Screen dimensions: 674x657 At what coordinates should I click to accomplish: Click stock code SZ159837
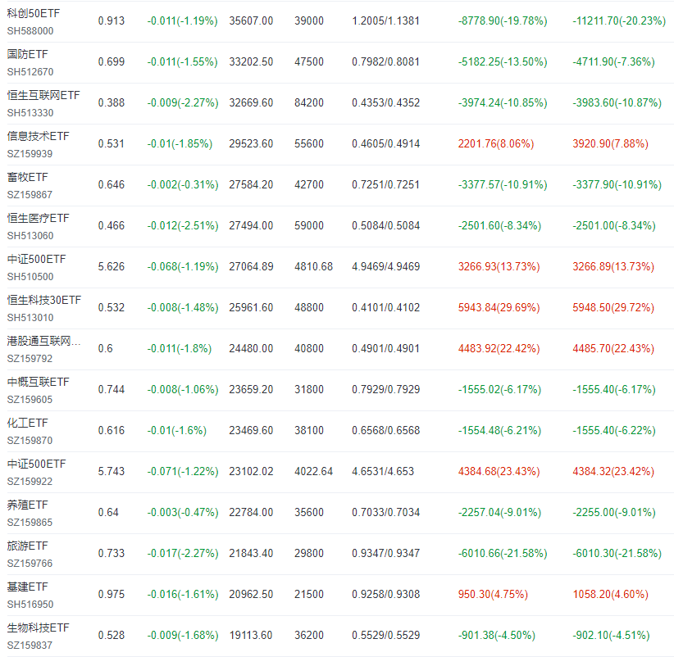coord(30,646)
